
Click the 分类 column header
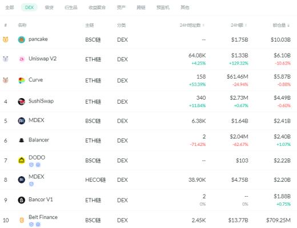tap(121, 25)
